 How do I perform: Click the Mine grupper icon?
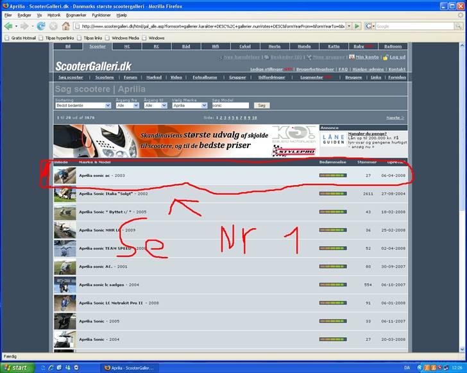point(309,57)
